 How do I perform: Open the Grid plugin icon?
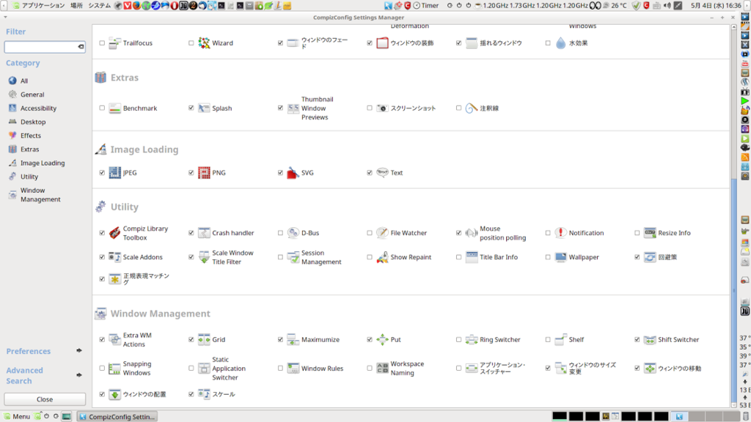click(x=204, y=340)
